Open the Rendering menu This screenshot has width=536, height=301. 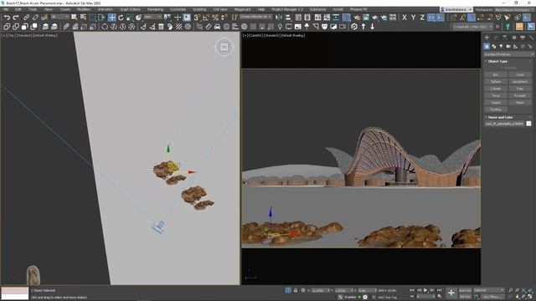[x=155, y=9]
